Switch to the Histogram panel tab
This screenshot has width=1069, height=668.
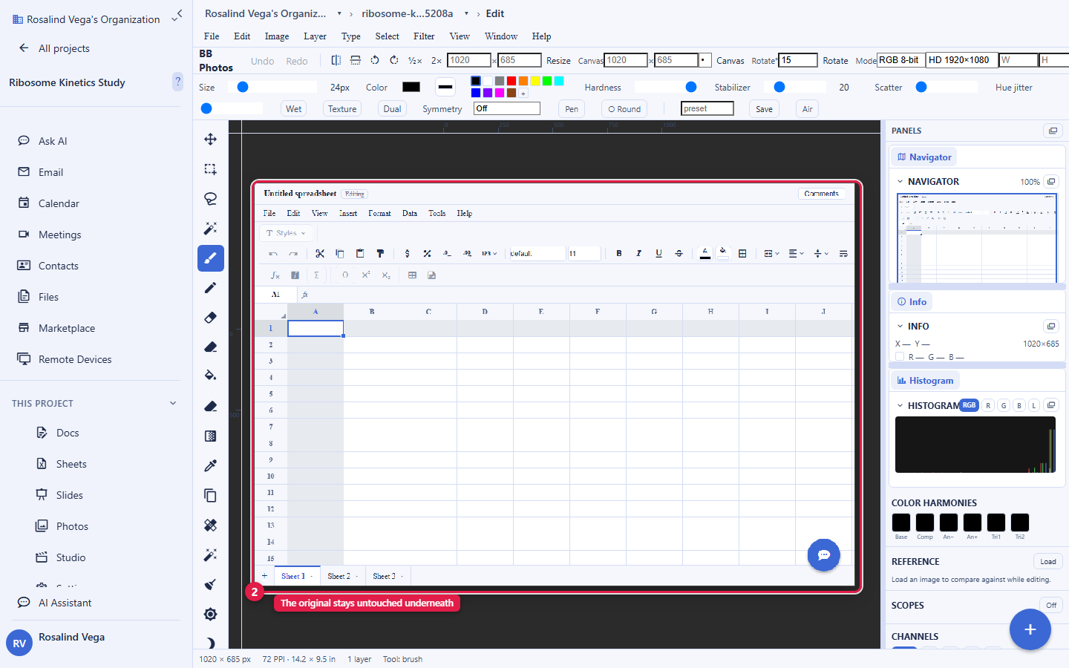[x=925, y=381]
